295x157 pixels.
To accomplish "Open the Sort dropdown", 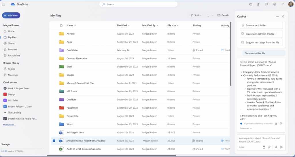I will click(x=196, y=15).
